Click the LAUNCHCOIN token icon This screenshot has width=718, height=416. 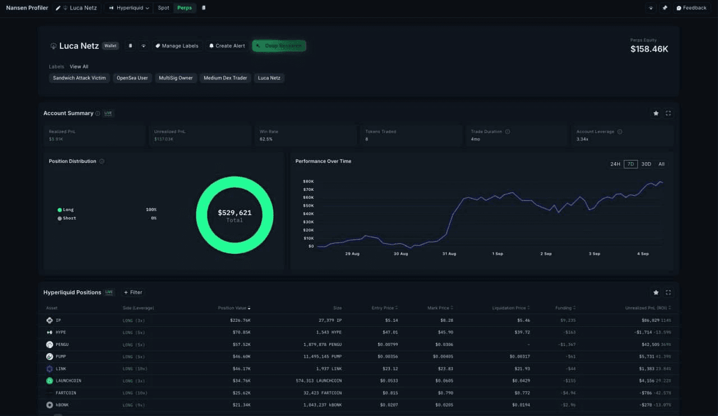[x=49, y=381]
